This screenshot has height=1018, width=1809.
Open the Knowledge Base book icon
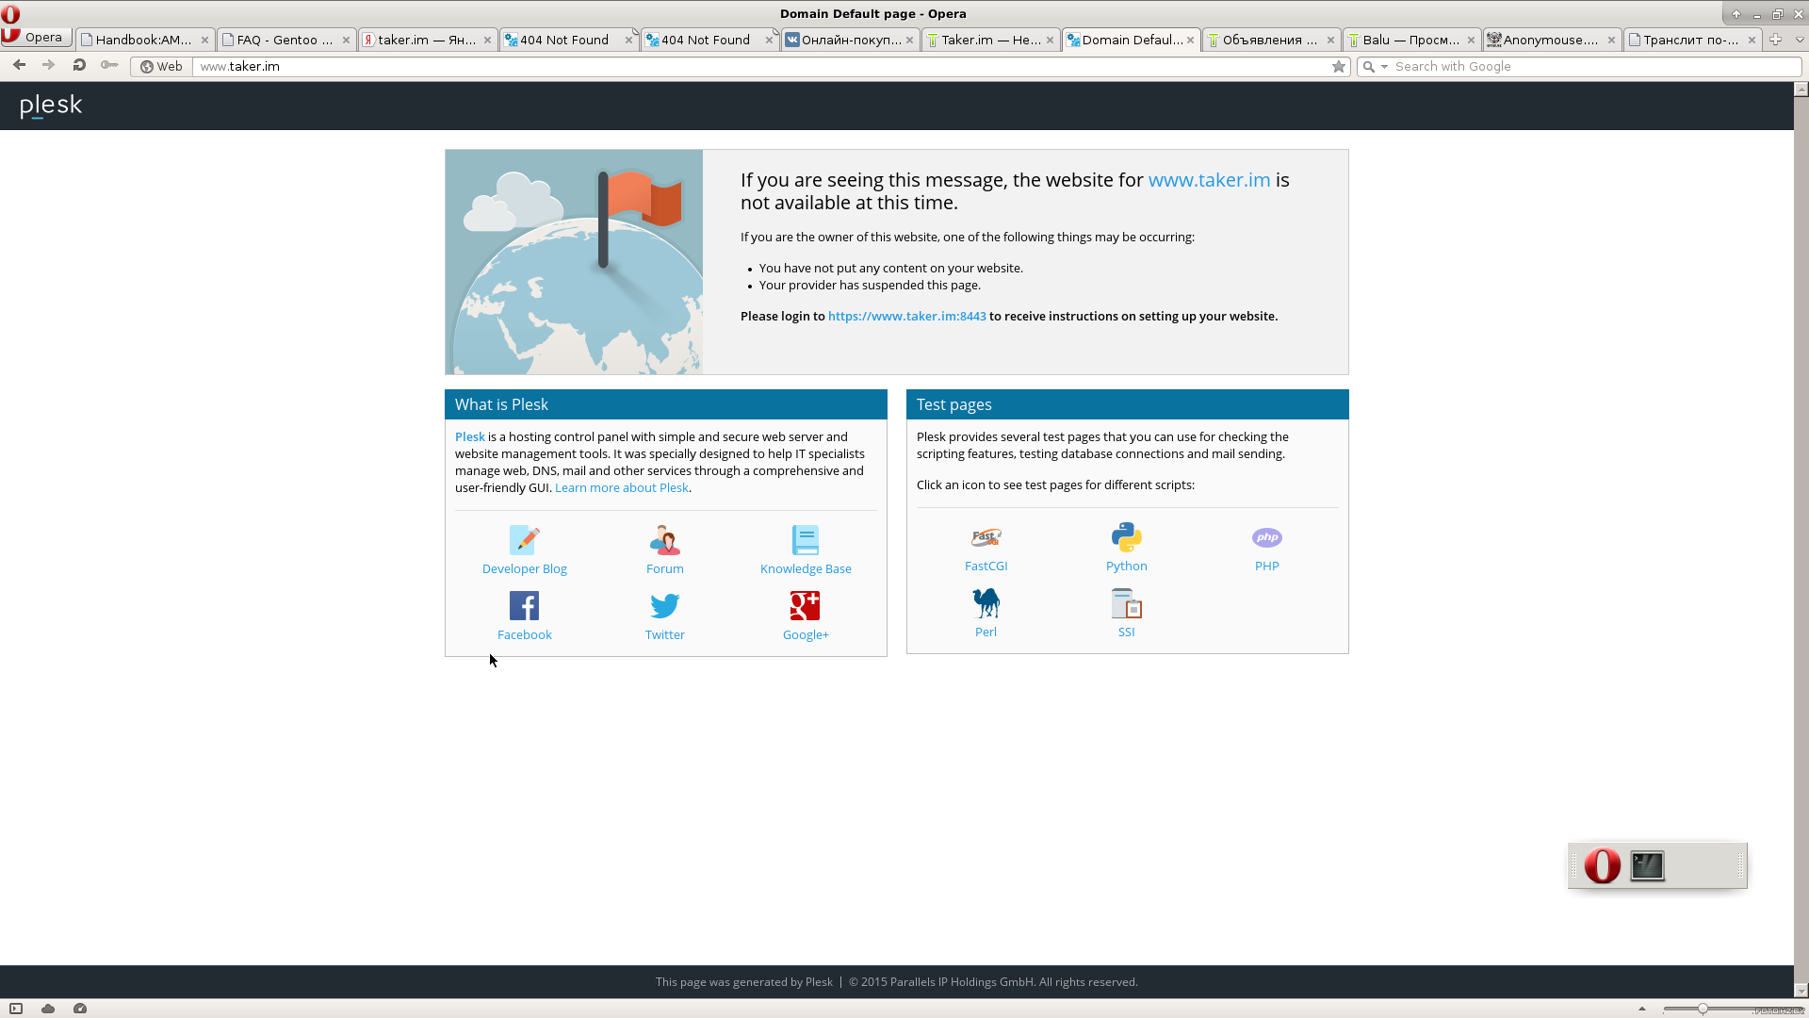point(806,540)
